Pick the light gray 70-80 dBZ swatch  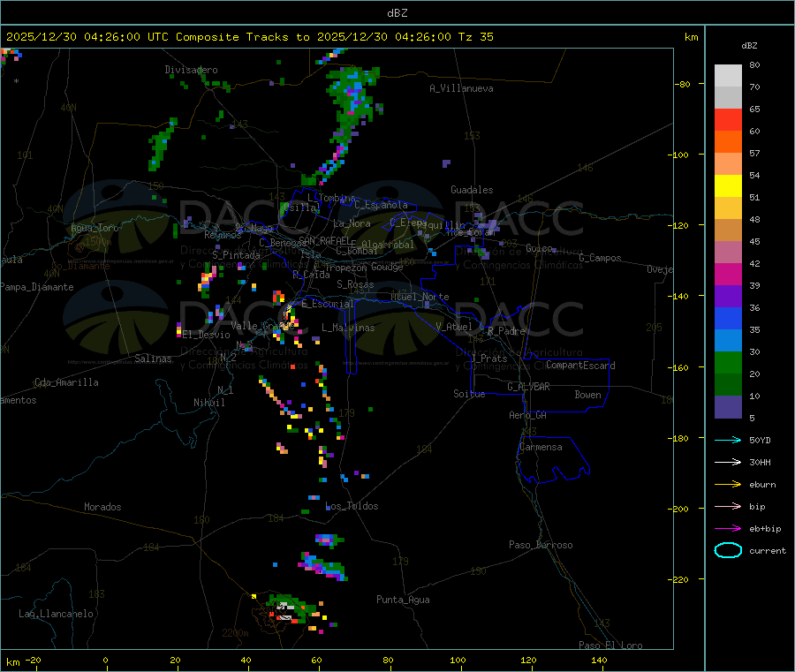[728, 76]
